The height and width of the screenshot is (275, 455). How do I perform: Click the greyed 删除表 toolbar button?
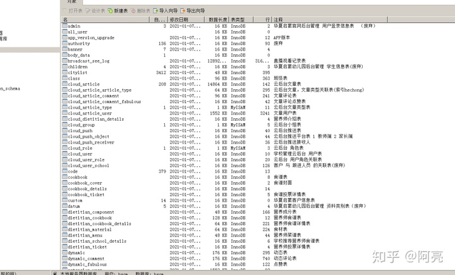pyautogui.click(x=140, y=11)
